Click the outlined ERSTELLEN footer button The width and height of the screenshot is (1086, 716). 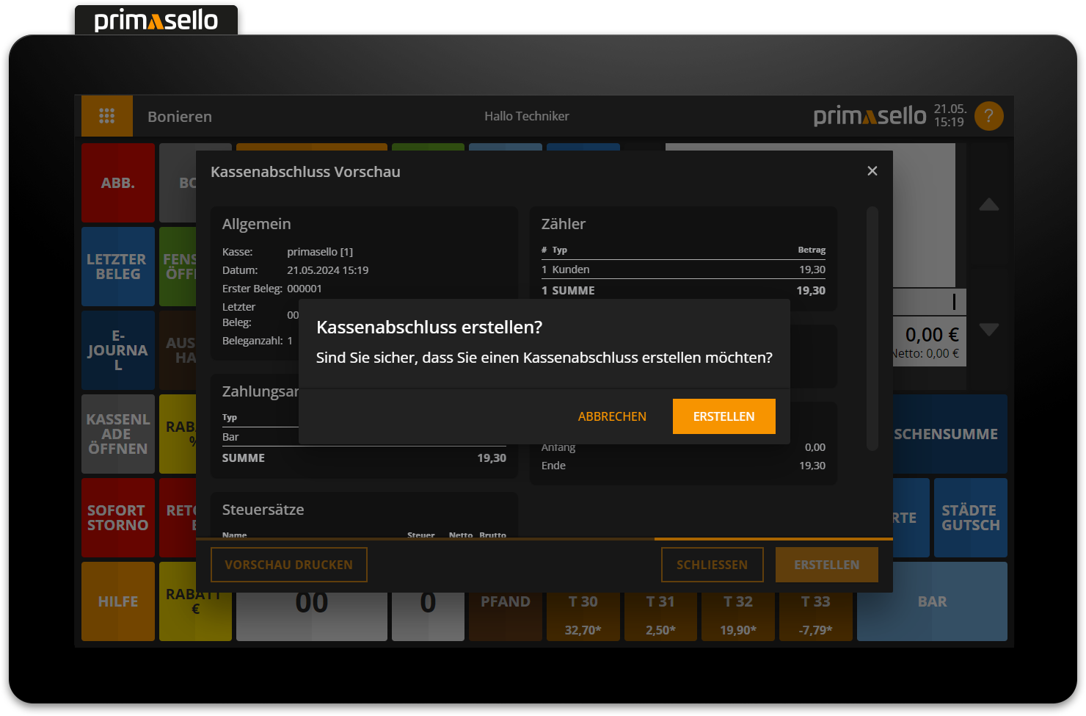coord(826,565)
